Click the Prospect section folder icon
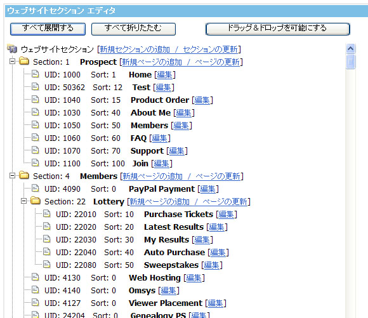The height and width of the screenshot is (318, 368). [24, 62]
